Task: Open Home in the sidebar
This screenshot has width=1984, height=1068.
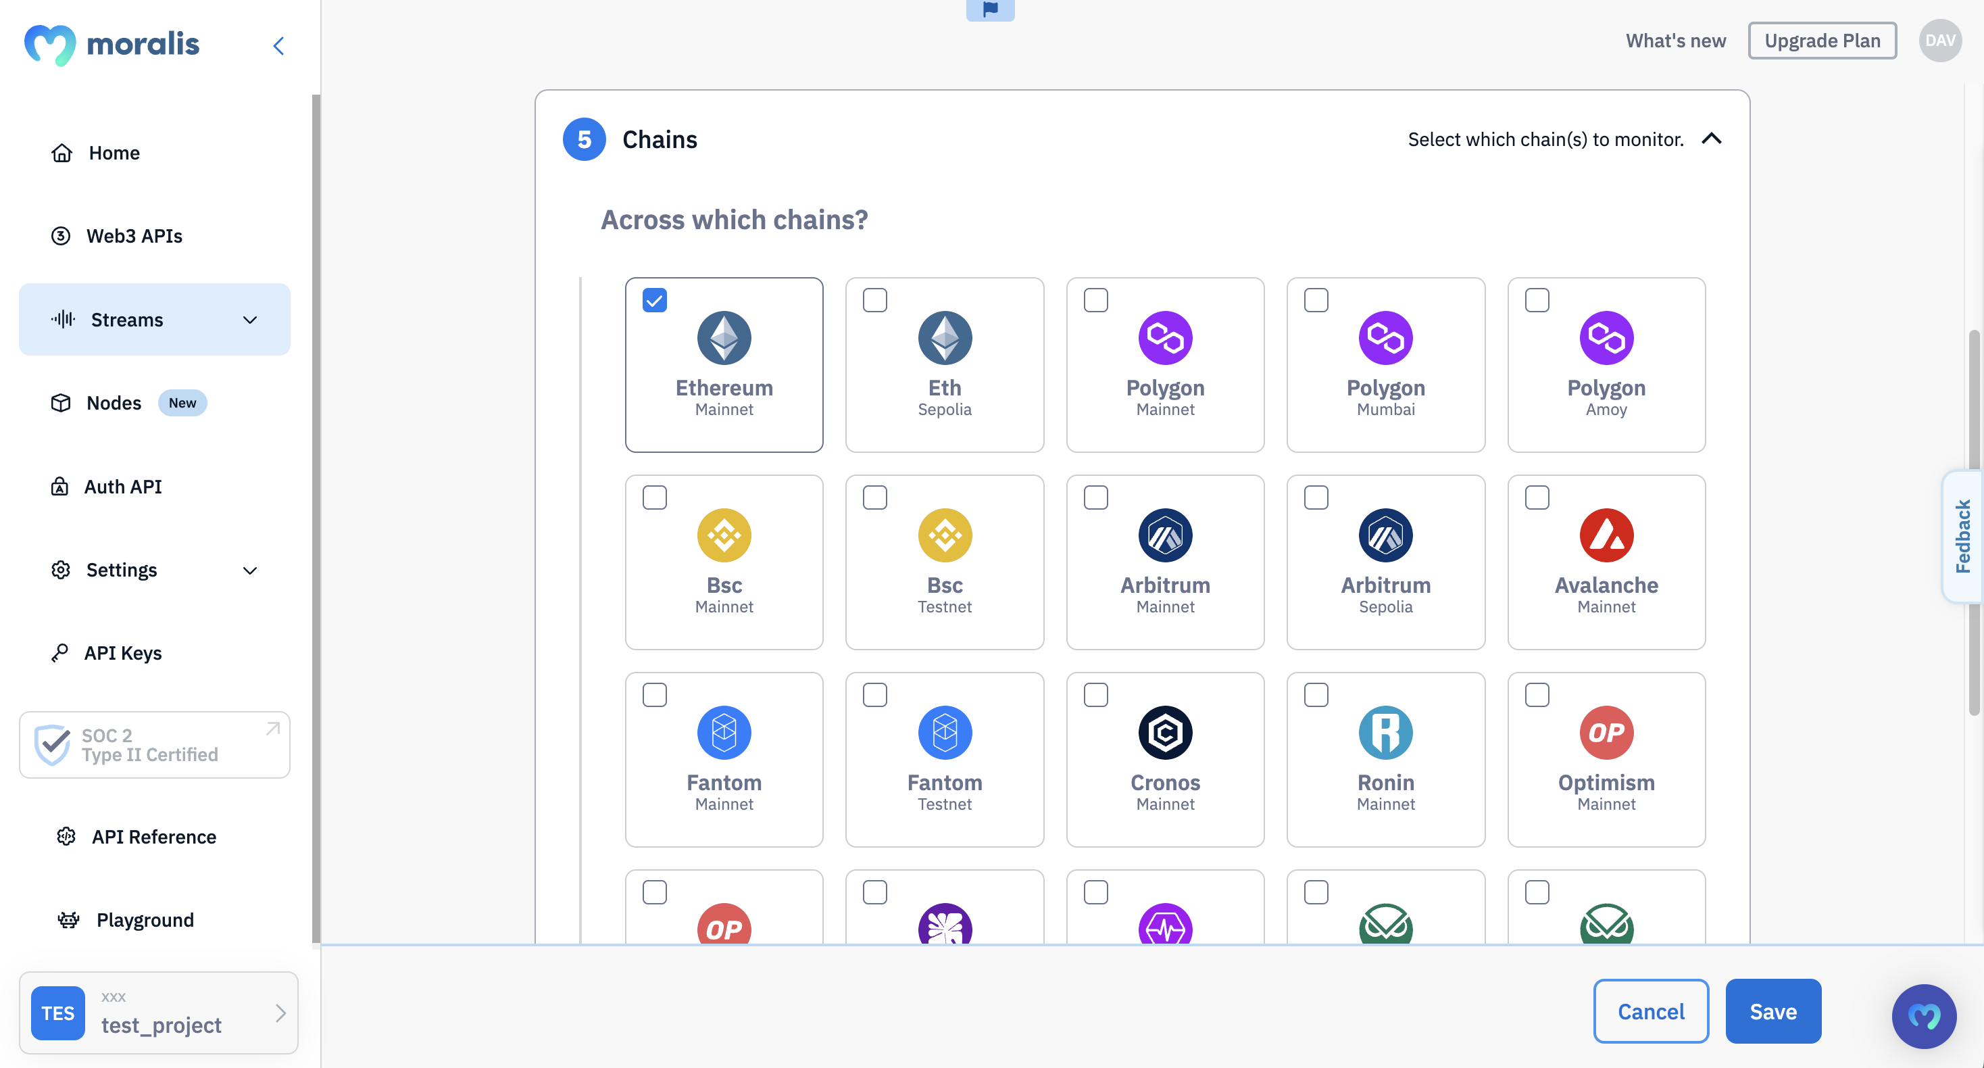Action: point(154,153)
